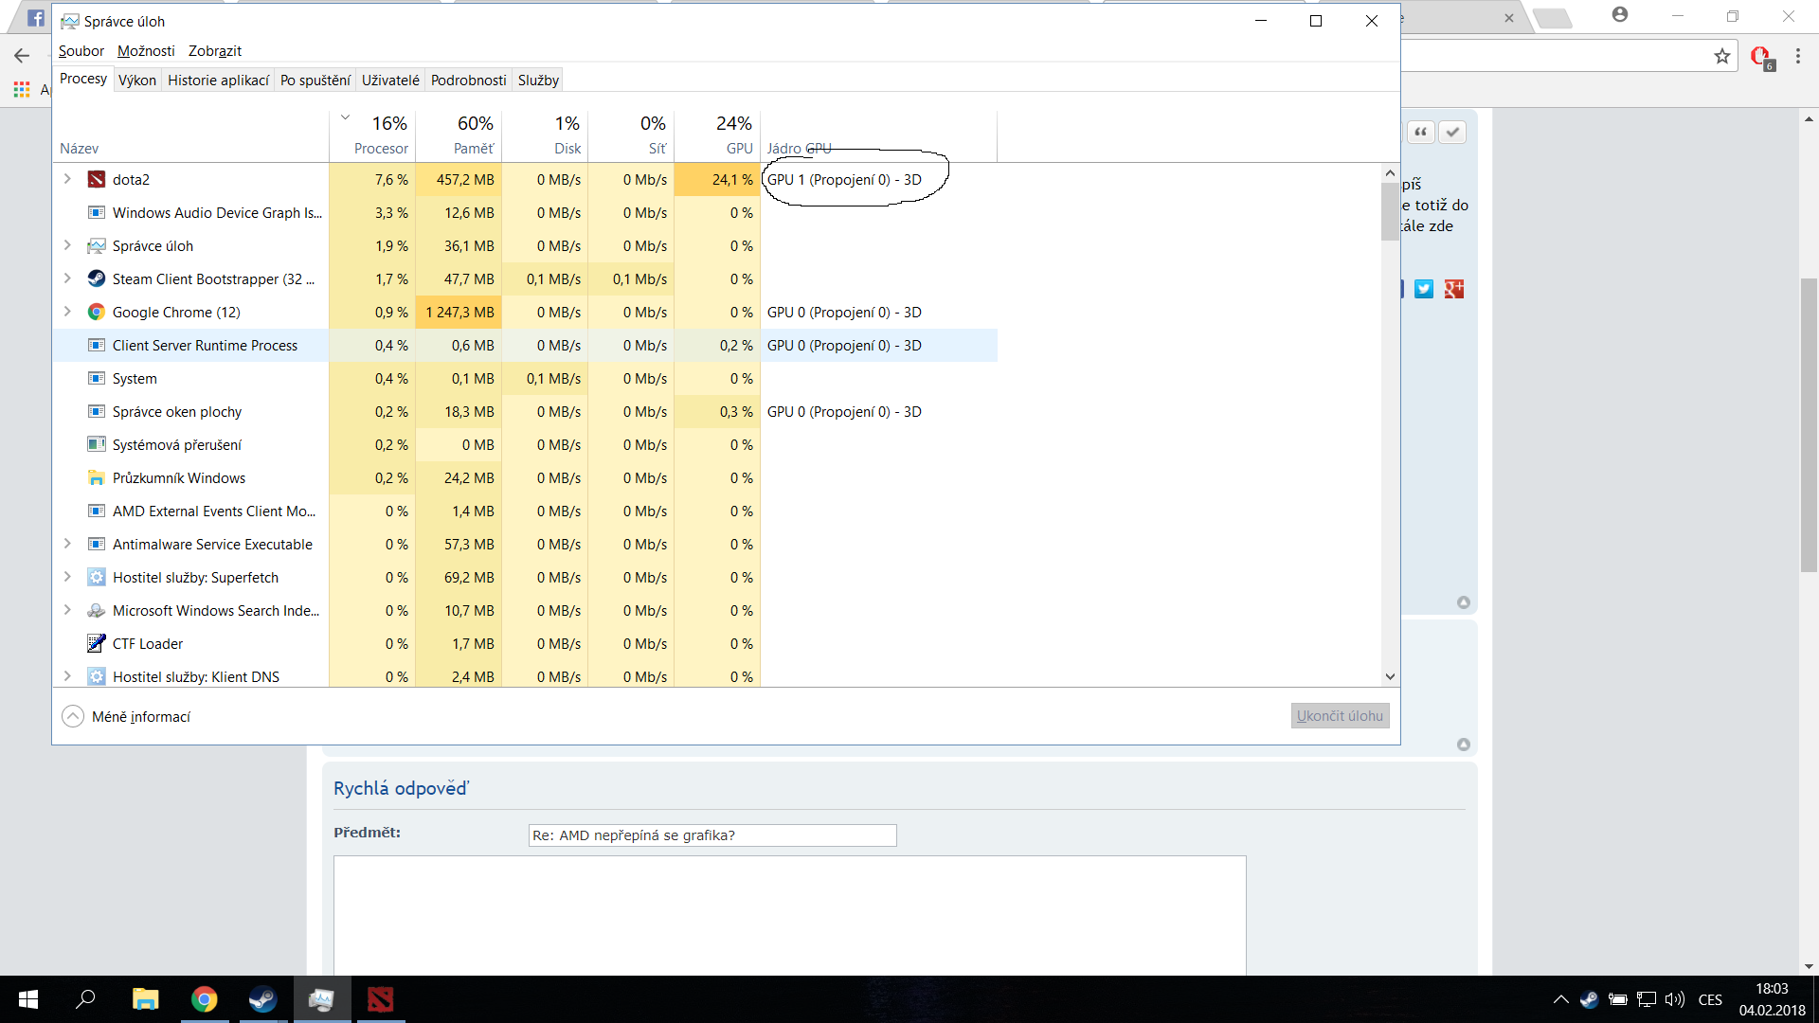Click the browser bookmark star icon
The width and height of the screenshot is (1819, 1023).
pyautogui.click(x=1721, y=57)
